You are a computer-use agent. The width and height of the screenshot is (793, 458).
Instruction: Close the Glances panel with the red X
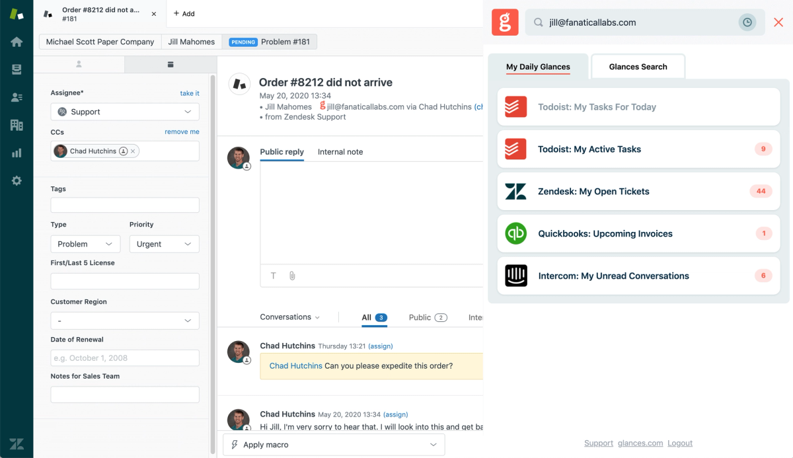778,22
